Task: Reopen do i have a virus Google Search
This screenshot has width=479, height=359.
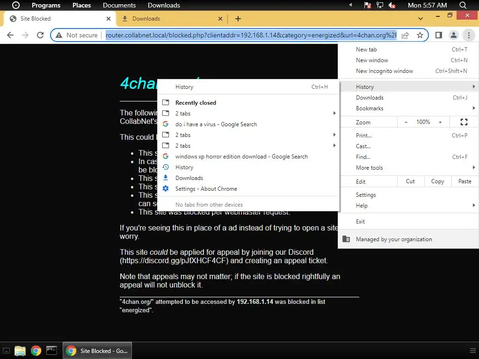Action: 248,124
